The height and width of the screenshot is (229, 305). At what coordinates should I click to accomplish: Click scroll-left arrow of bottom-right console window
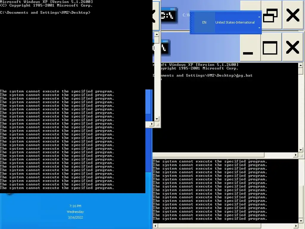pos(155,226)
